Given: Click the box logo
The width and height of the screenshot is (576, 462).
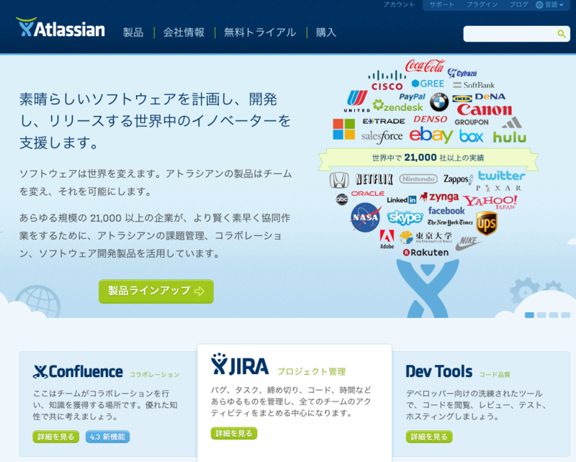Looking at the screenshot, I should tap(472, 136).
